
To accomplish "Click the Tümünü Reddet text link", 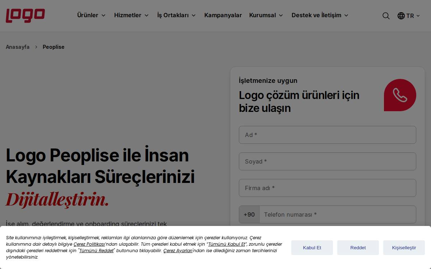I will click(x=96, y=251).
